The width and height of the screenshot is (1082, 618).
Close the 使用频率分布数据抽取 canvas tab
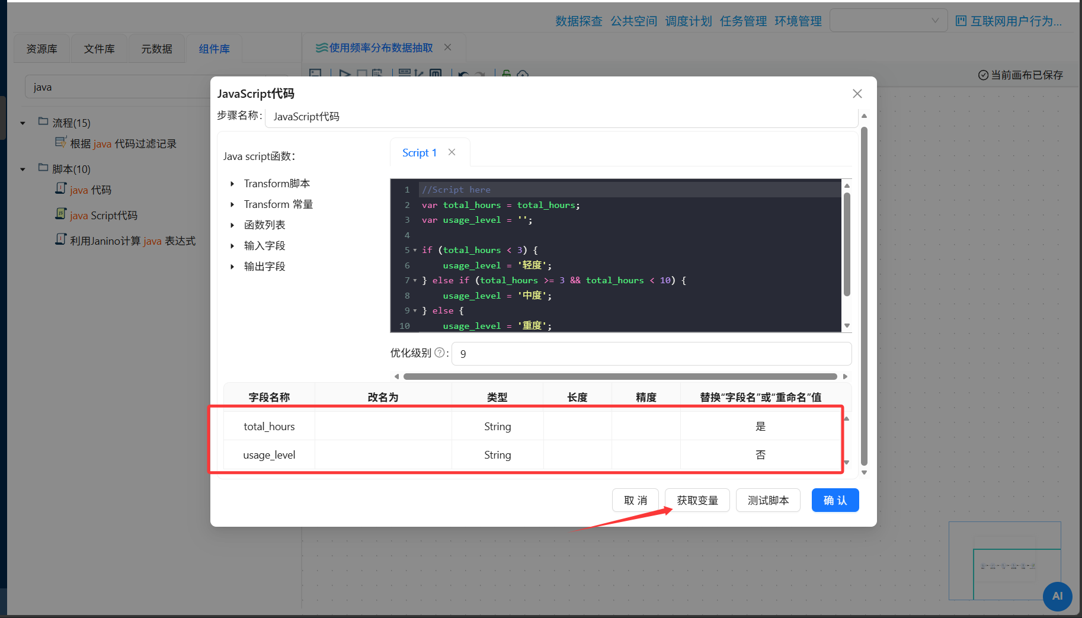[448, 47]
